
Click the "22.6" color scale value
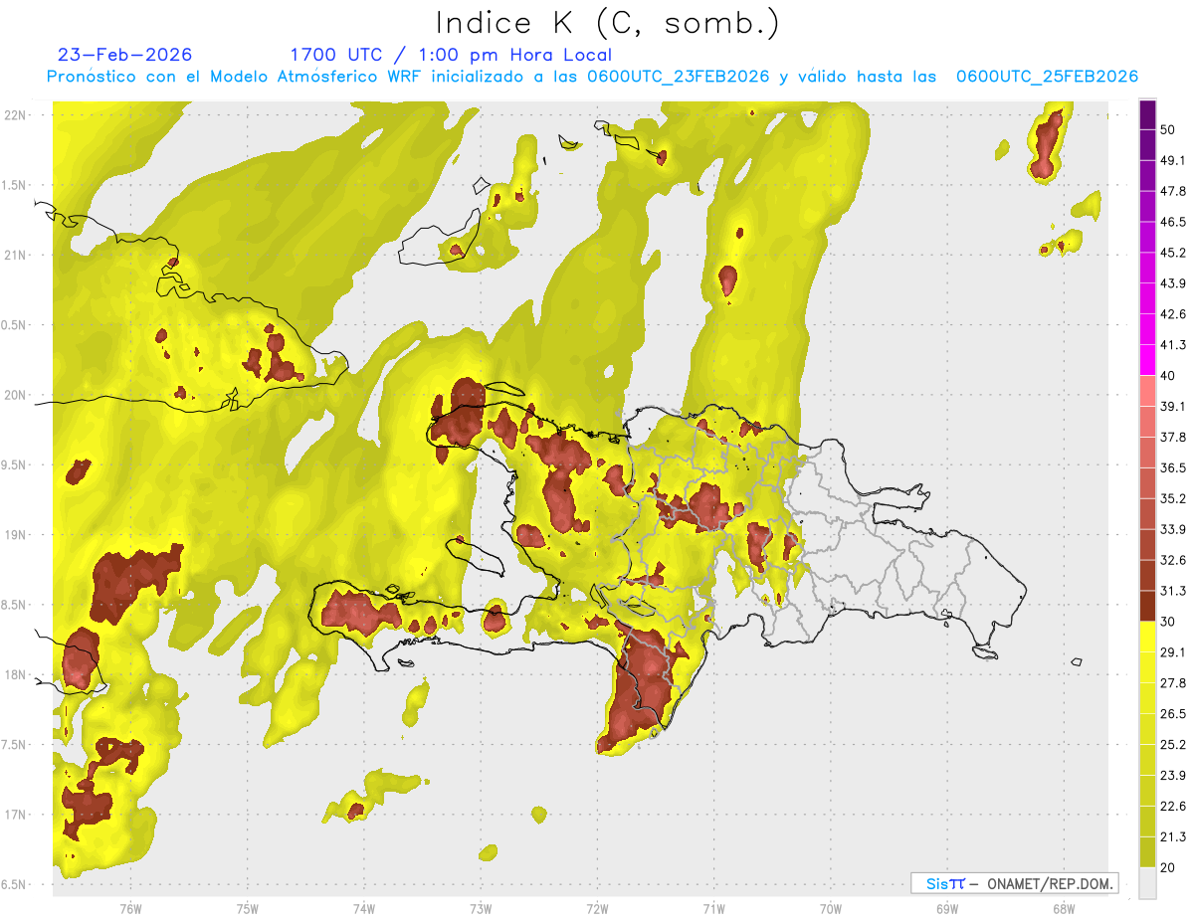tap(1172, 807)
